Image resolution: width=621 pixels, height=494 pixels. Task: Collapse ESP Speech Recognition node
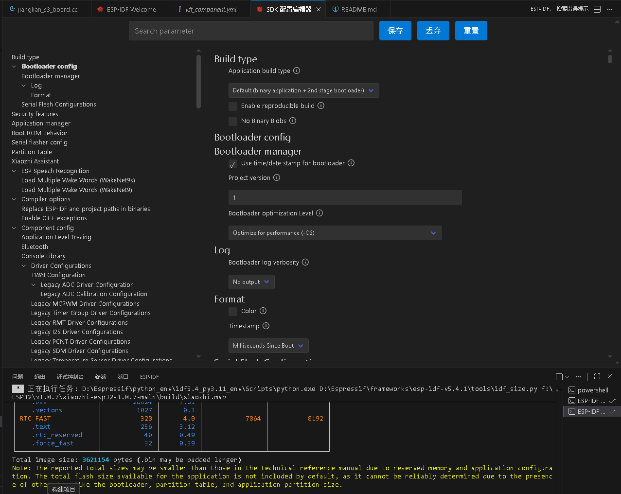point(14,171)
